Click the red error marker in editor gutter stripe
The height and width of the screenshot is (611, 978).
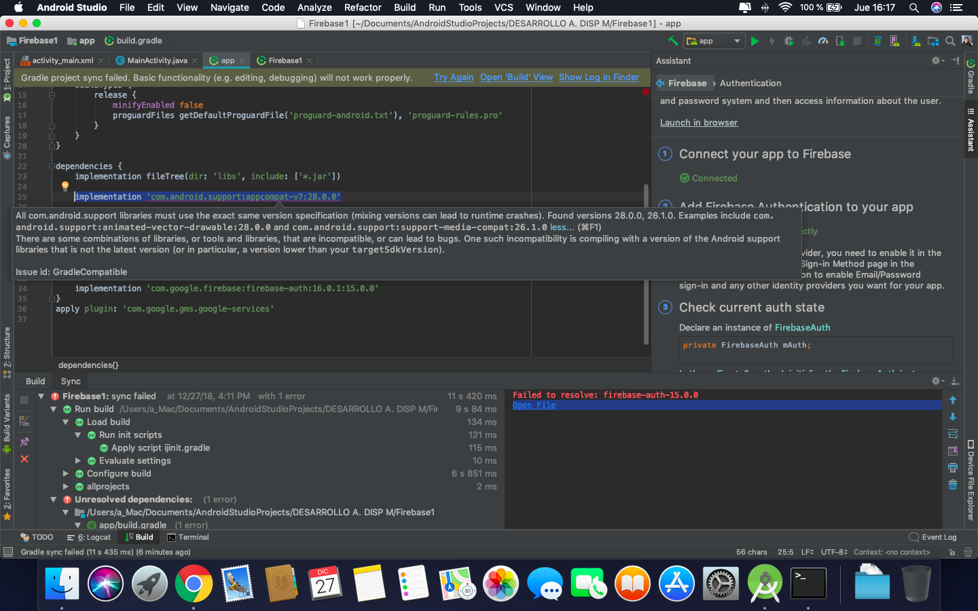point(645,92)
